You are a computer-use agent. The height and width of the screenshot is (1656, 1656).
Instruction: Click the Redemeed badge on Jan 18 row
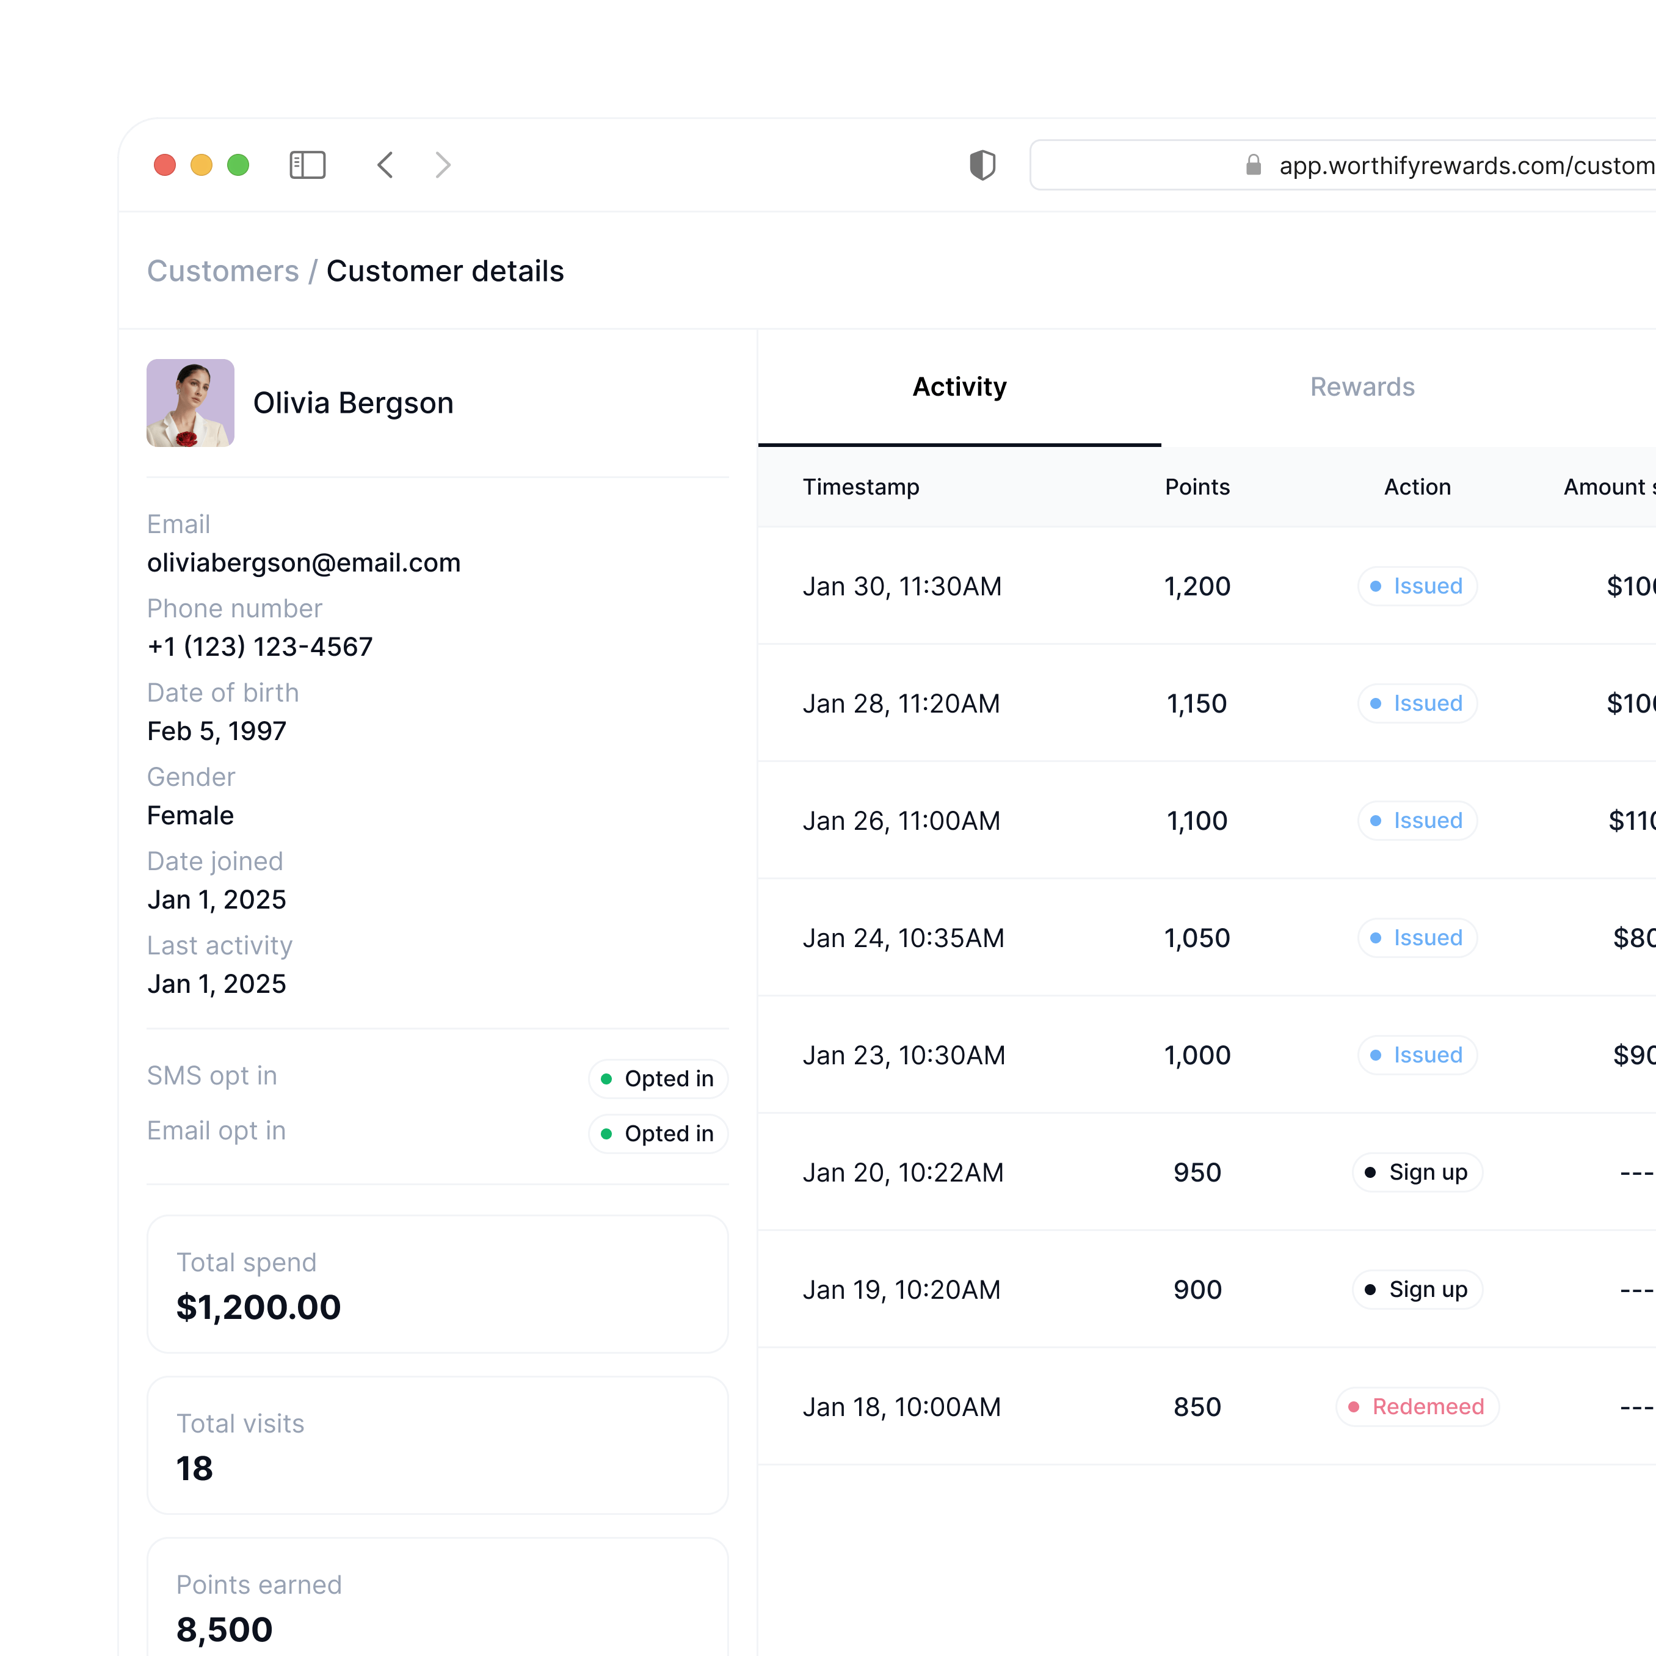coord(1417,1407)
